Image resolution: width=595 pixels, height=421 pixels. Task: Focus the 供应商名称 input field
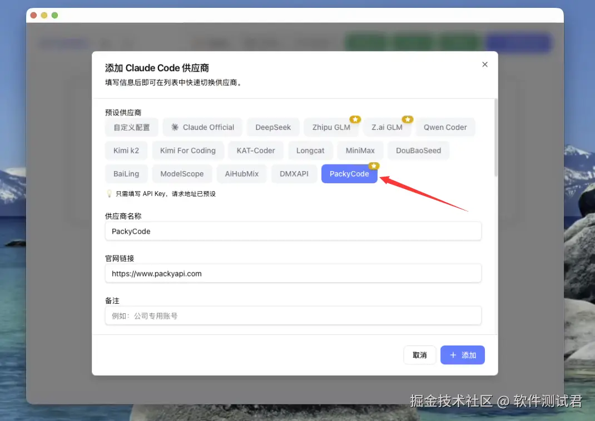[293, 231]
